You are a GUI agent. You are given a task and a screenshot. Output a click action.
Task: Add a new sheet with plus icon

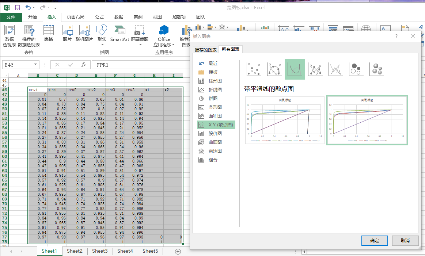click(x=178, y=252)
